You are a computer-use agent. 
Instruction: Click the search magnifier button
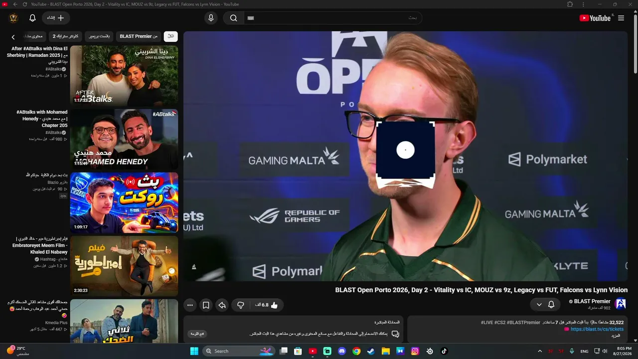233,18
